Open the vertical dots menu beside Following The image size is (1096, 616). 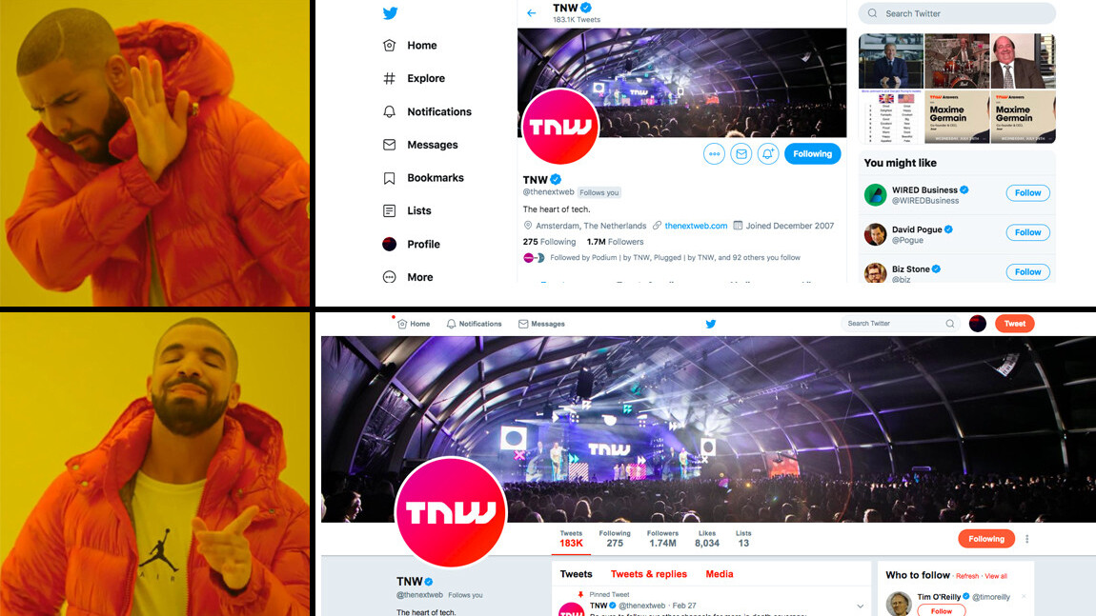(1026, 539)
